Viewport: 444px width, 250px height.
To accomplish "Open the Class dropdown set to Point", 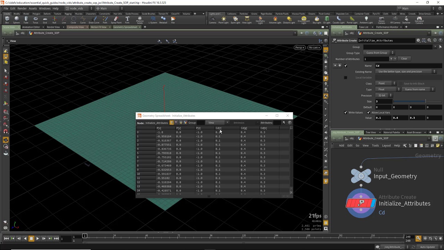I will 386,83.
